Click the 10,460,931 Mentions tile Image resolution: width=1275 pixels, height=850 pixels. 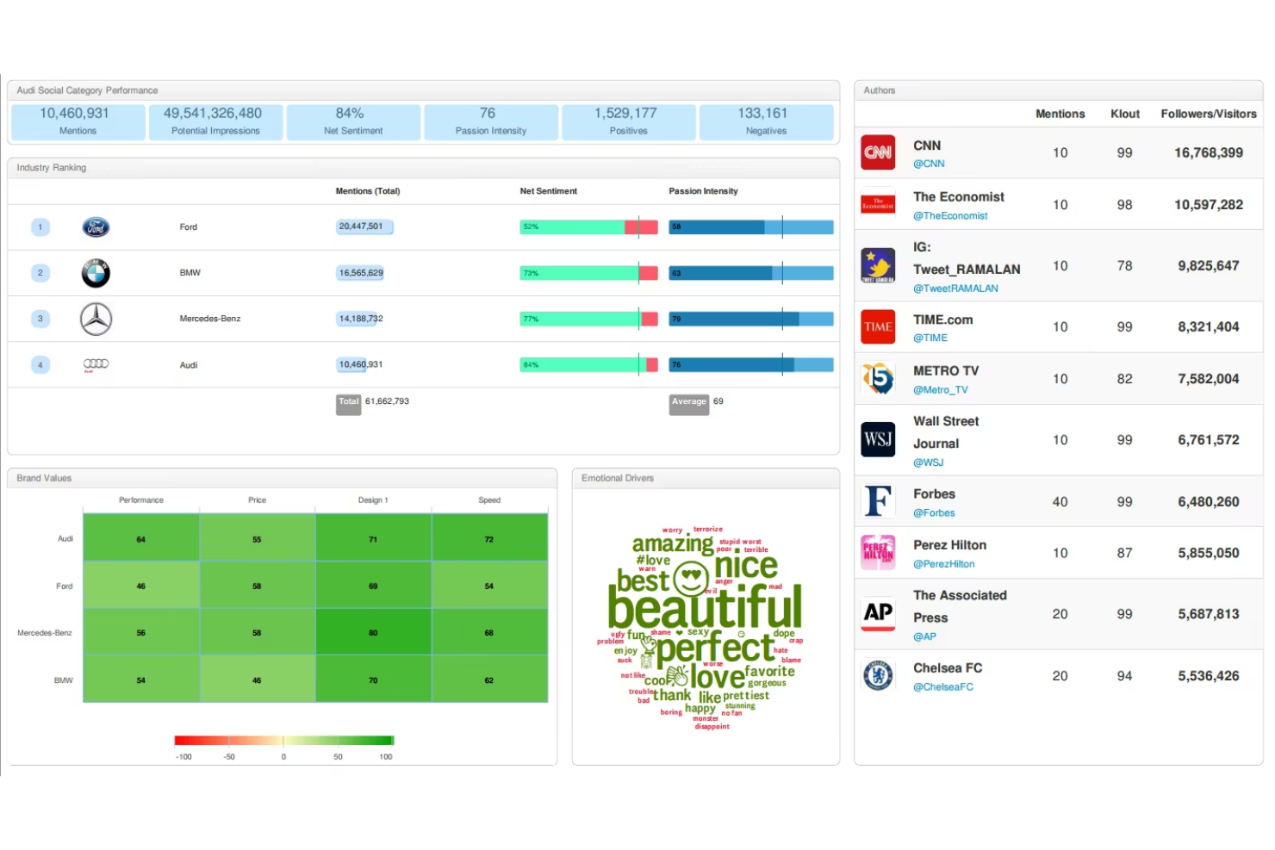click(x=78, y=121)
